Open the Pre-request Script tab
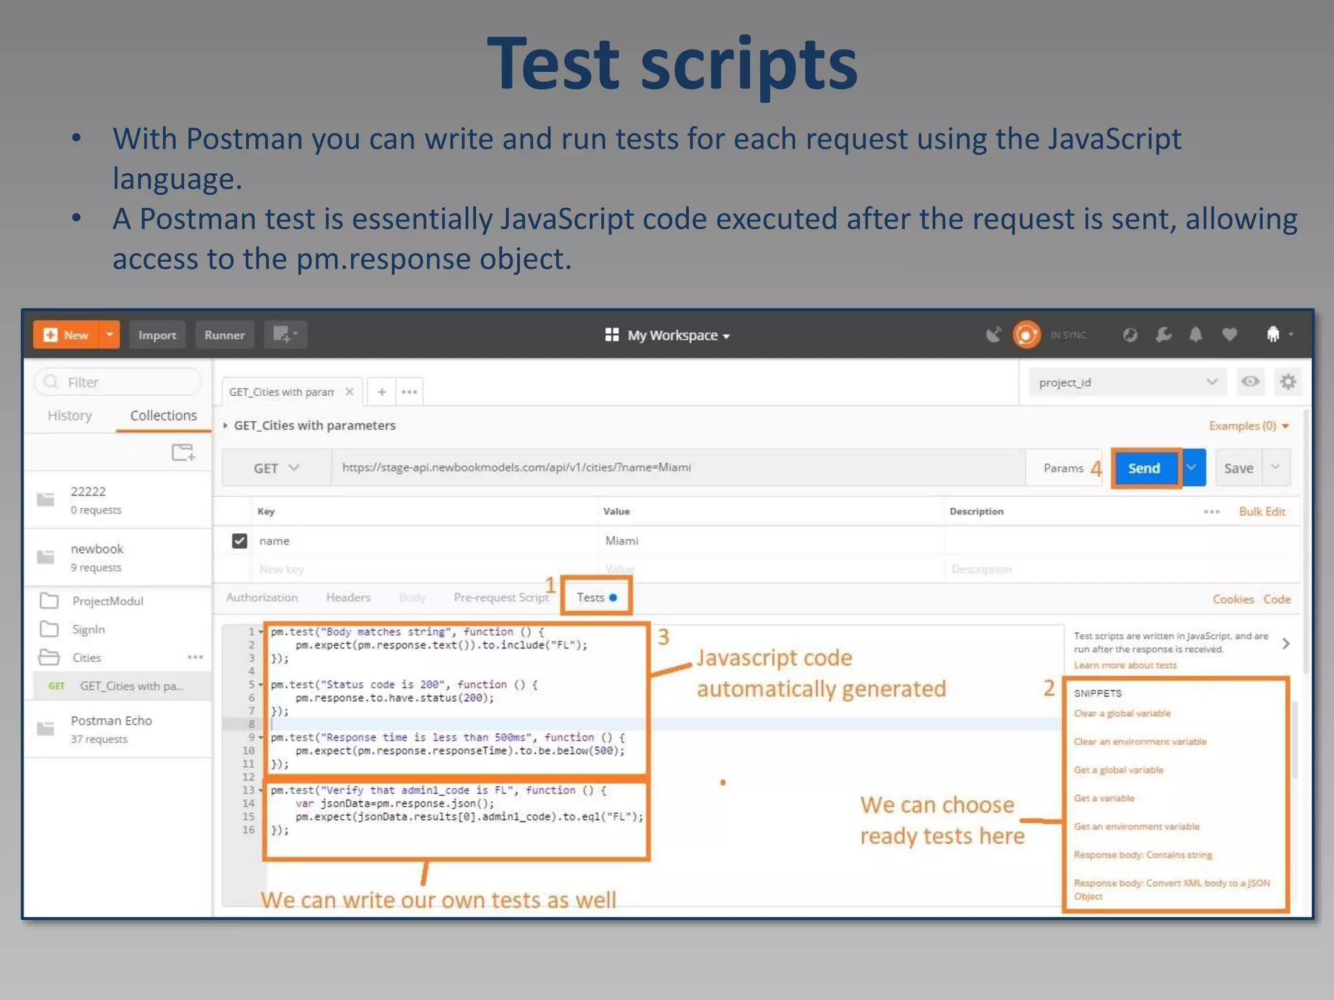Viewport: 1334px width, 1000px height. click(501, 598)
